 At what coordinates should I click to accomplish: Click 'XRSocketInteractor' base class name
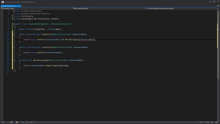point(62,24)
